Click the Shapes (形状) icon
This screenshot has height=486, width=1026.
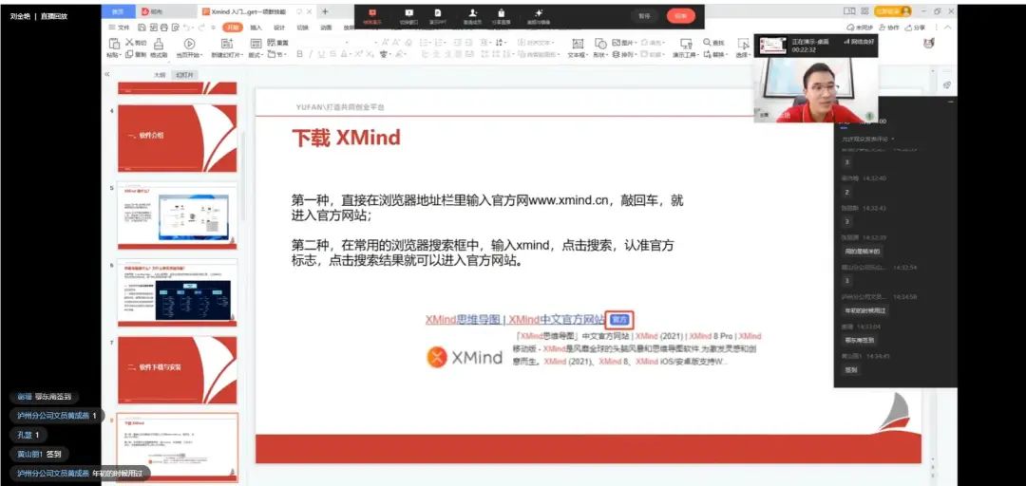pyautogui.click(x=599, y=43)
